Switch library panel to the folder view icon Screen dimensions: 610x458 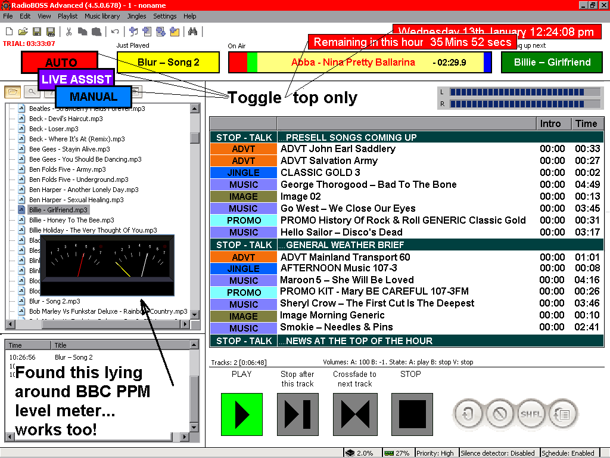coord(13,92)
